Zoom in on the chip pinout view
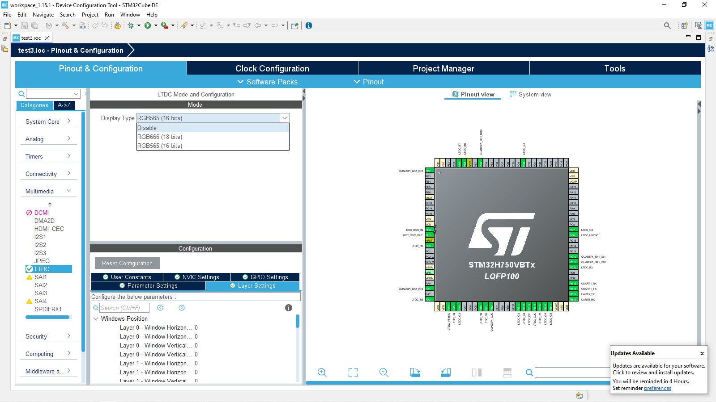 tap(322, 373)
